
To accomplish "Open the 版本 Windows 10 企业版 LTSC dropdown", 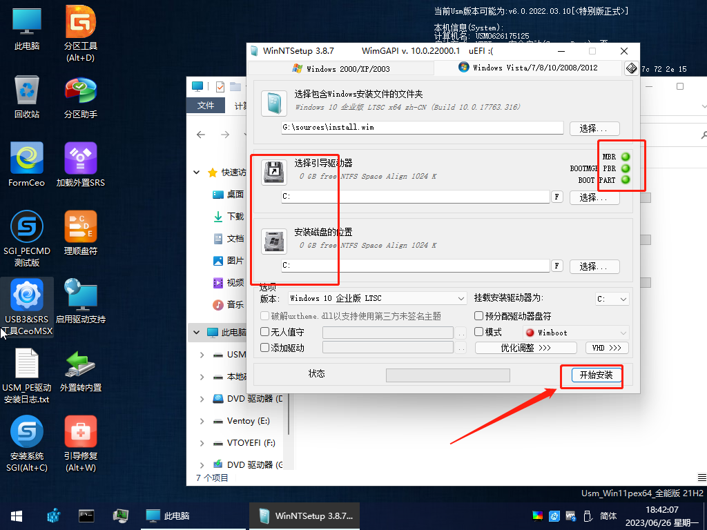I will pos(377,298).
